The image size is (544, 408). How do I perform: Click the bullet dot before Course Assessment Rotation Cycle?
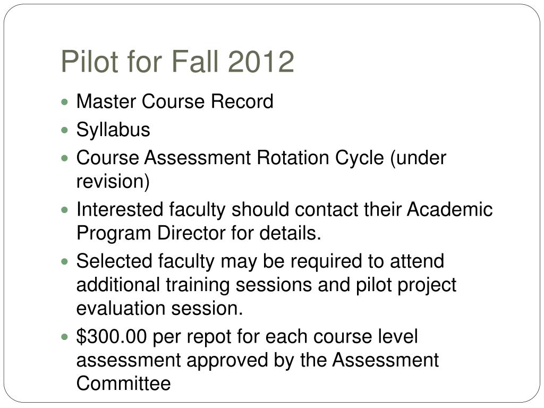point(64,158)
